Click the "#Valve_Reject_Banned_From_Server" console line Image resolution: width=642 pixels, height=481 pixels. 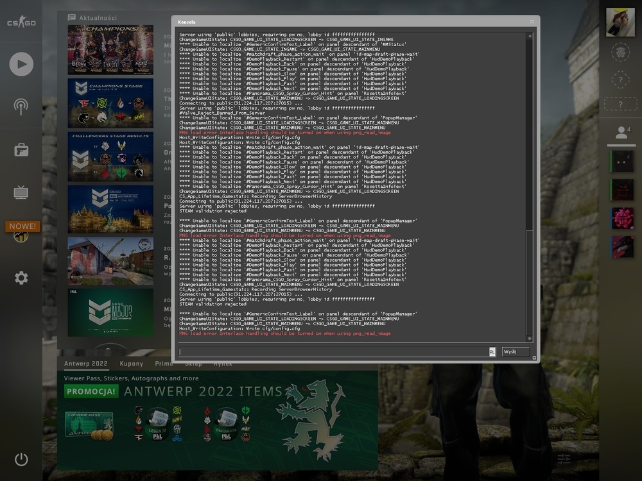coord(222,113)
